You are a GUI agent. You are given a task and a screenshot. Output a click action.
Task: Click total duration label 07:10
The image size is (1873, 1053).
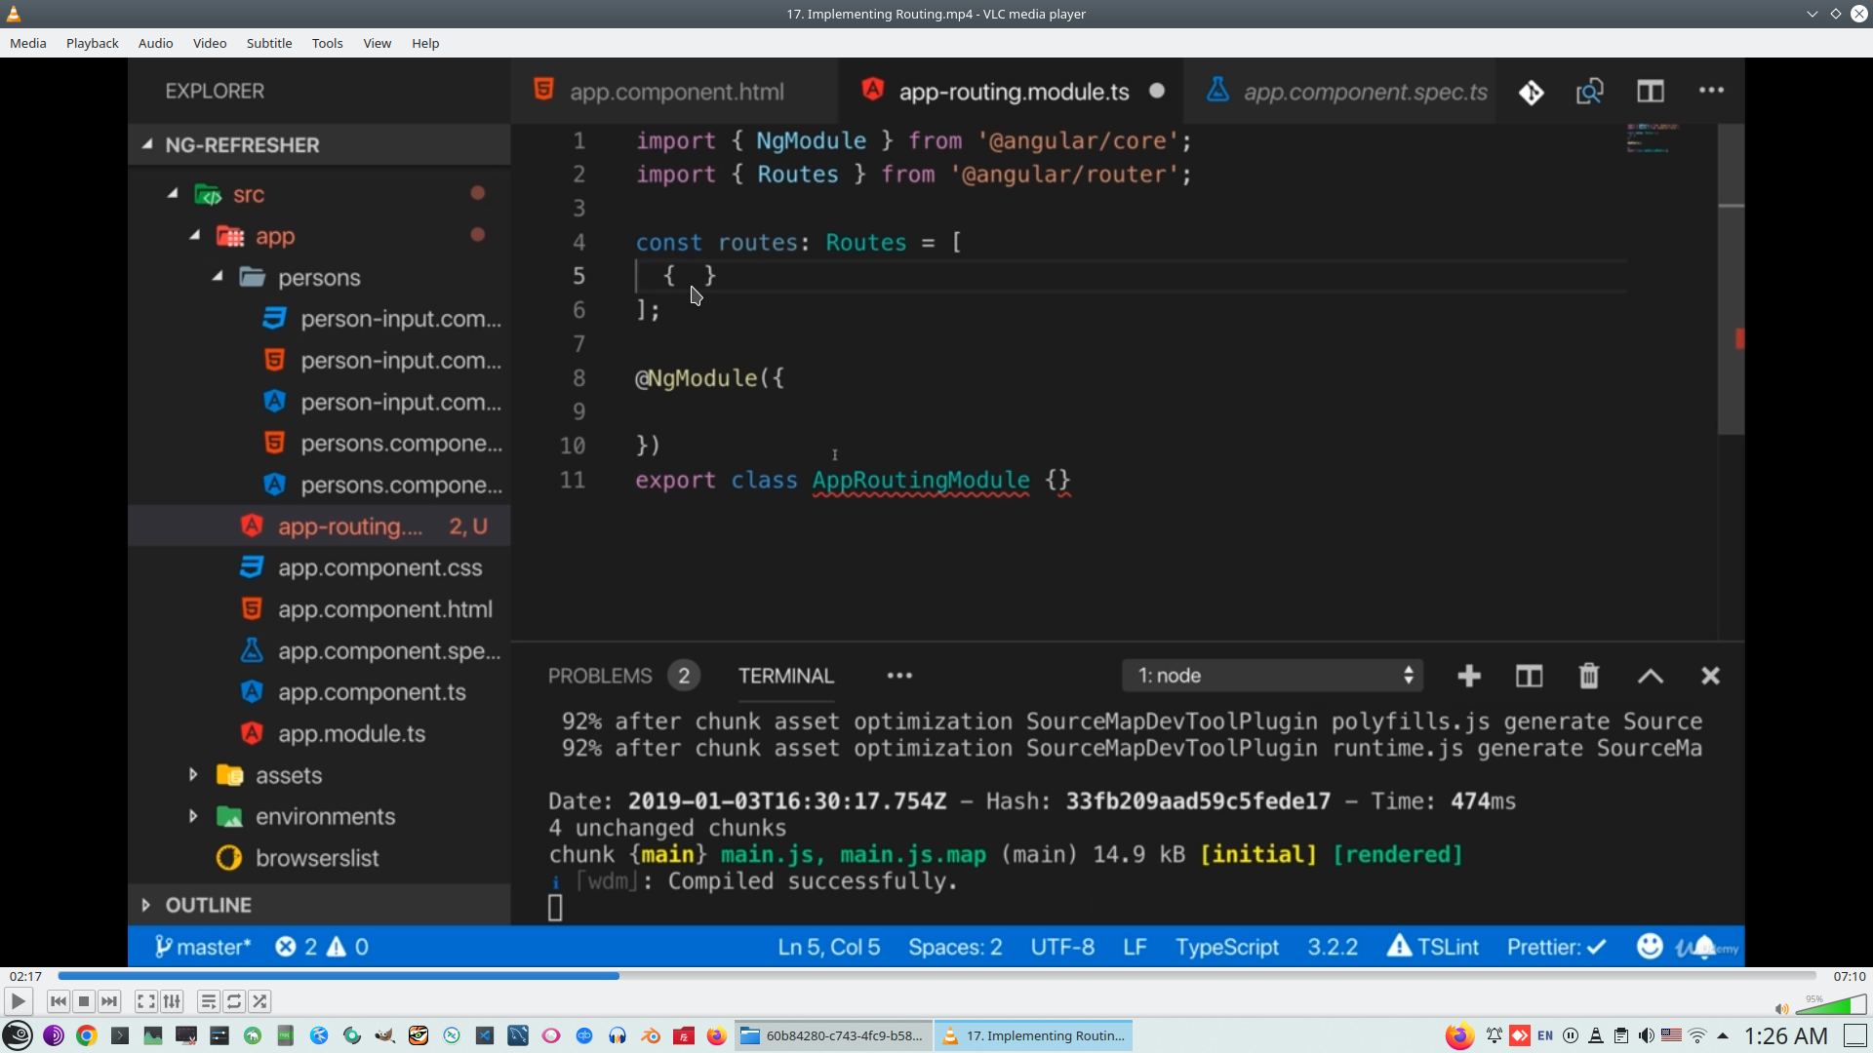coord(1849,976)
